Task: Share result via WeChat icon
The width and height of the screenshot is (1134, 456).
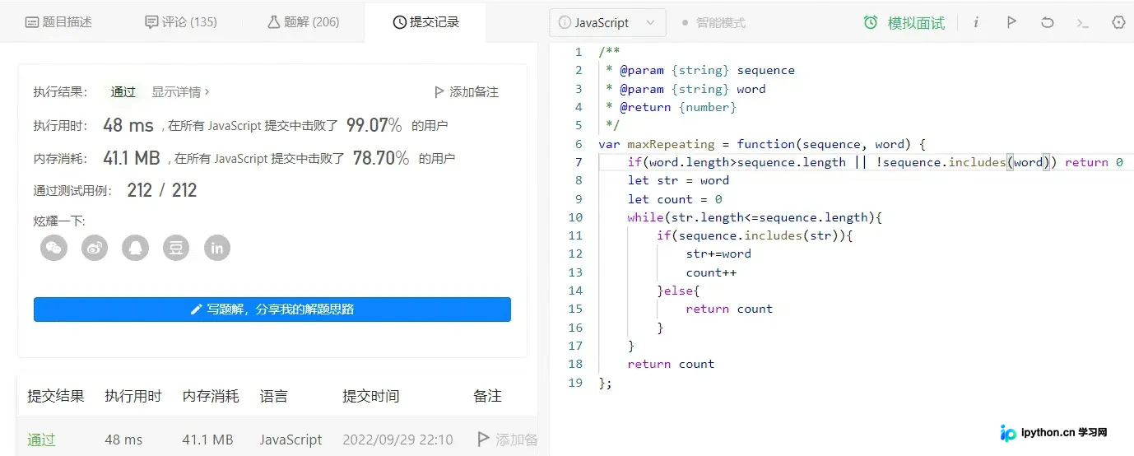Action: coord(53,248)
